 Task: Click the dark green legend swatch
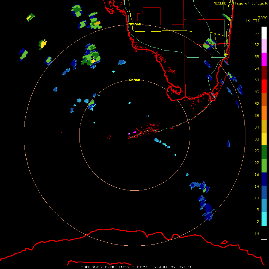[x=264, y=152]
